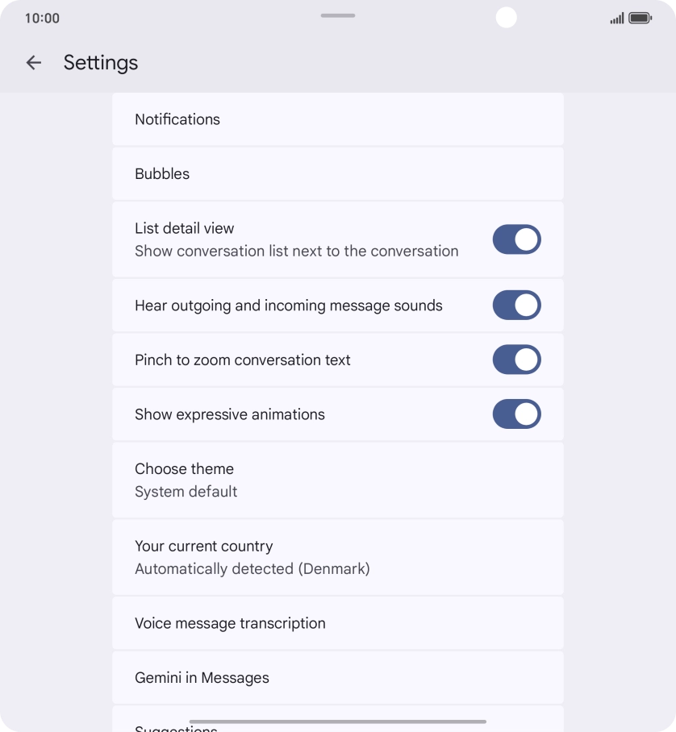Open Bubbles settings
This screenshot has height=732, width=676.
point(338,173)
